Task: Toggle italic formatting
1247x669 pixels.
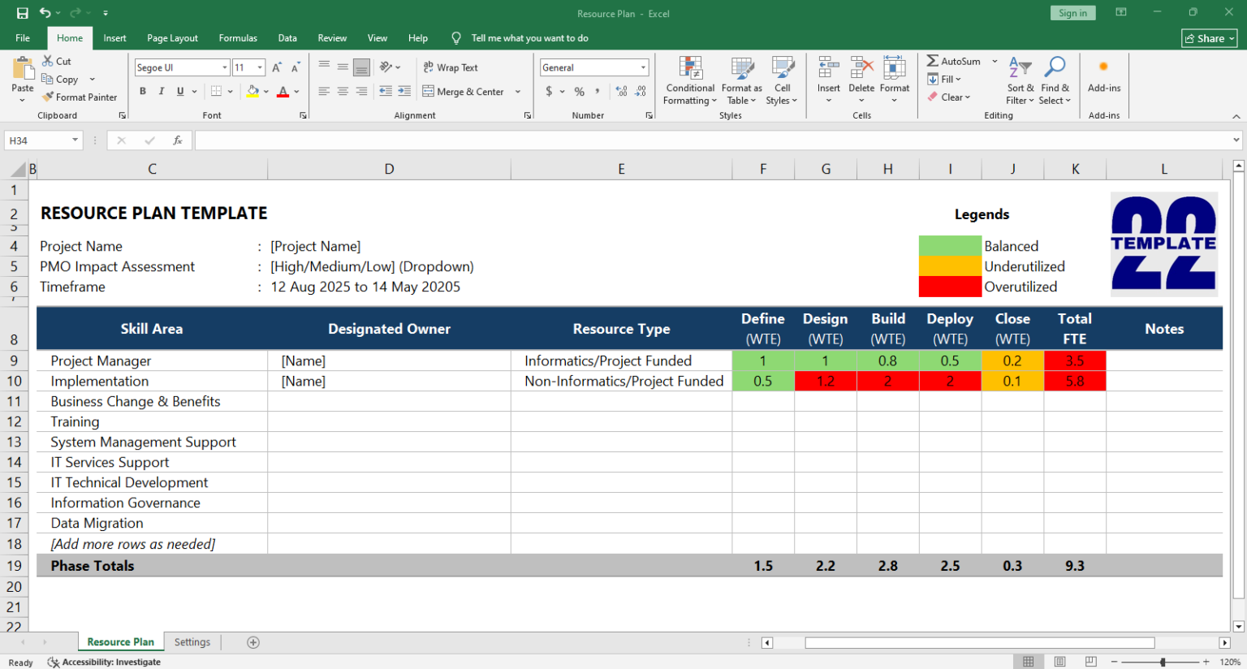Action: 162,92
